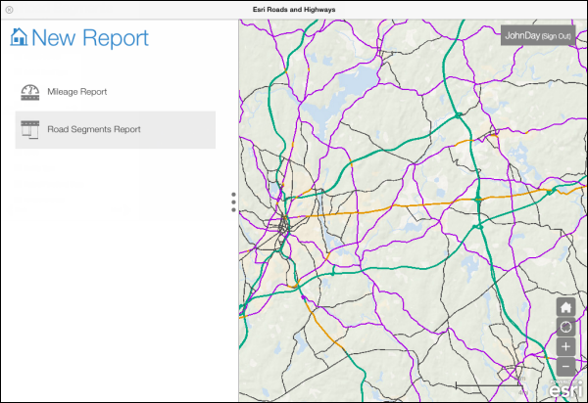Click the Sign Out link

tap(562, 36)
